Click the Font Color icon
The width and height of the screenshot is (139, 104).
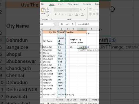[83, 14]
